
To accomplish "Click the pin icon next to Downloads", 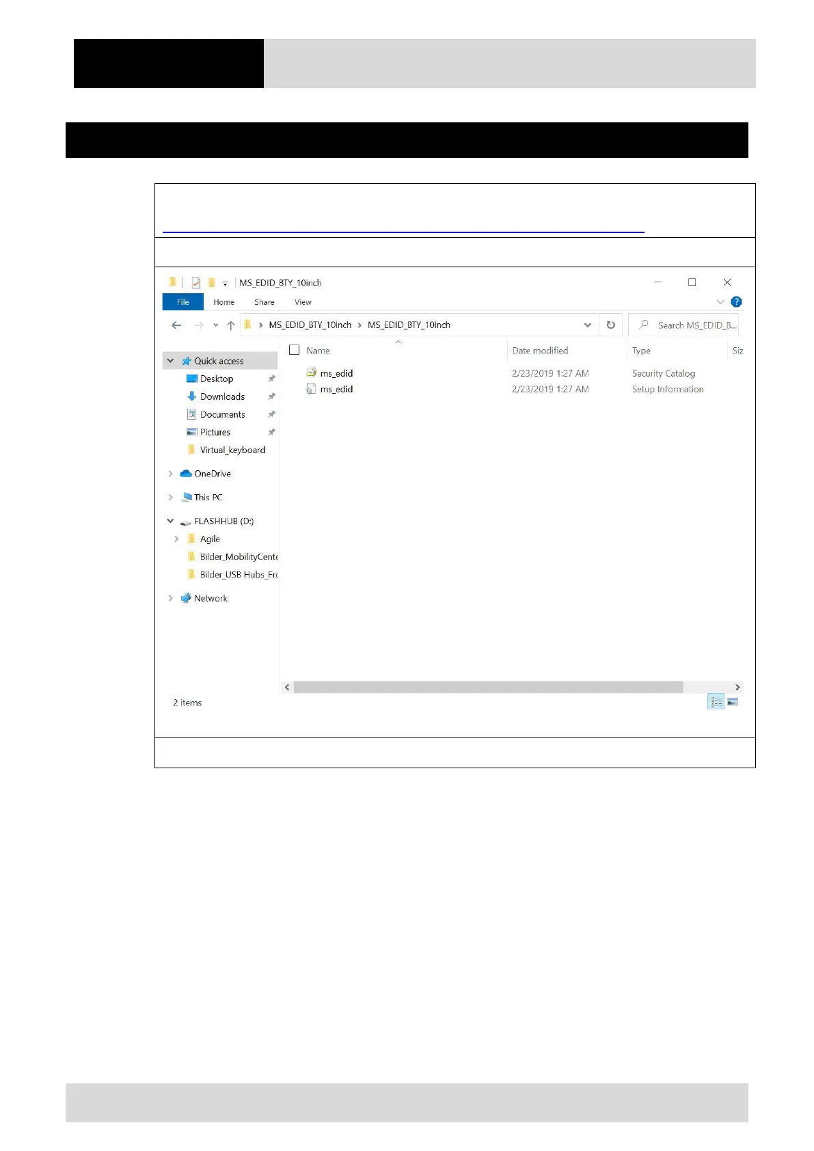I will pos(271,396).
